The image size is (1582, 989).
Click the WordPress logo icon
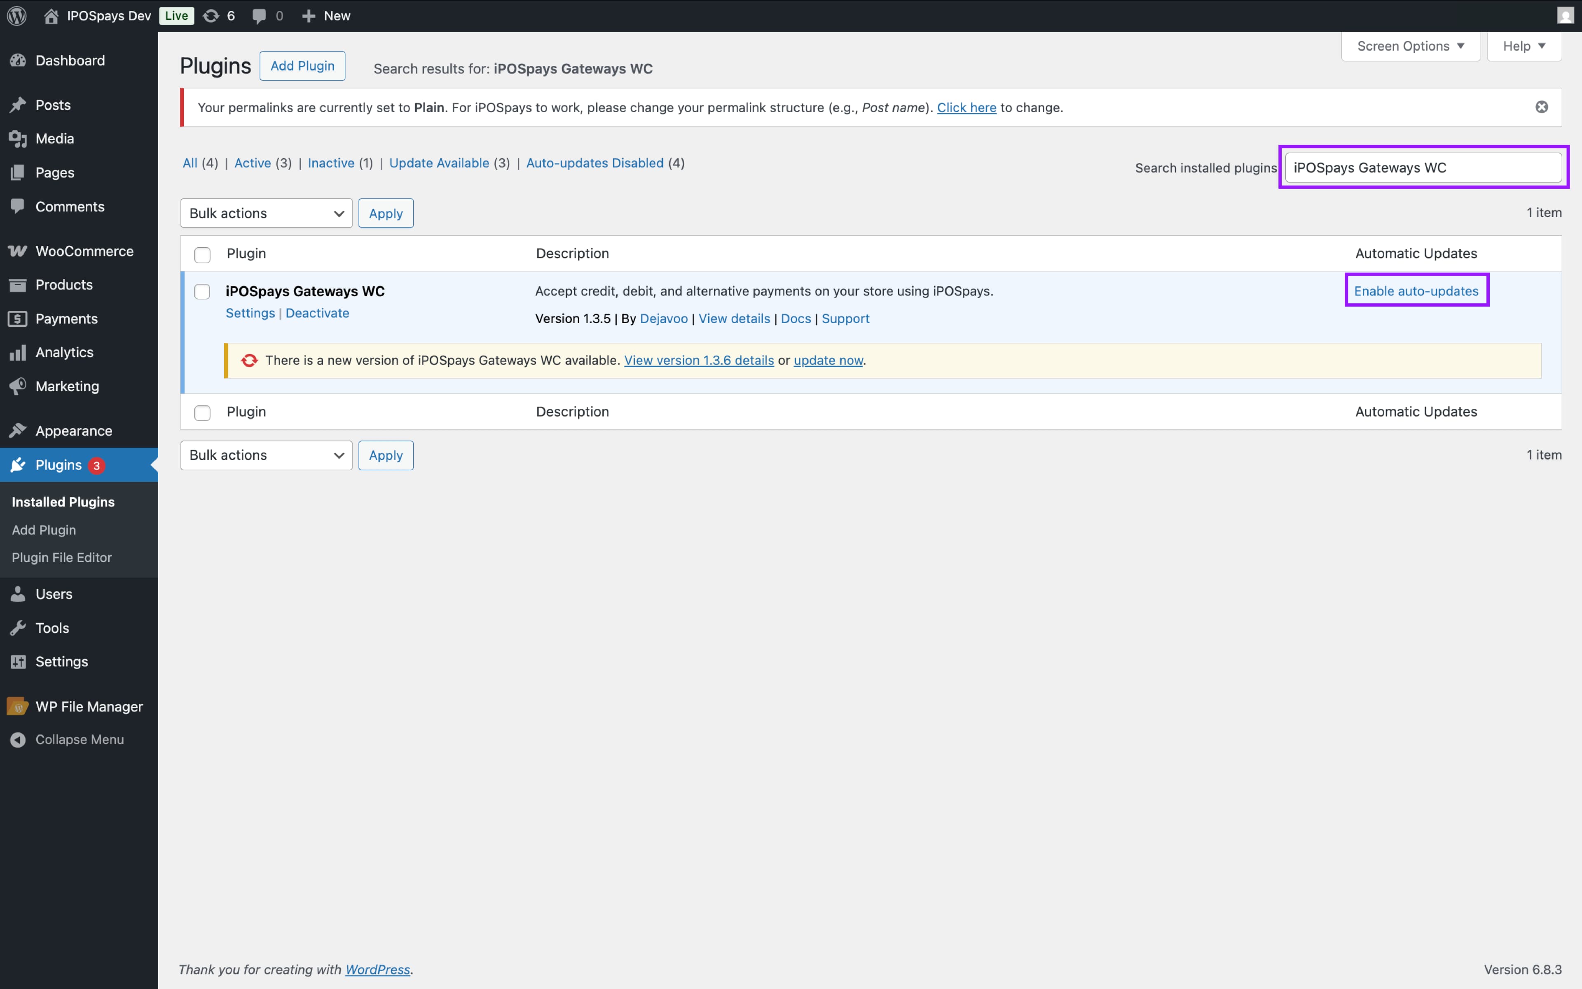pyautogui.click(x=16, y=16)
